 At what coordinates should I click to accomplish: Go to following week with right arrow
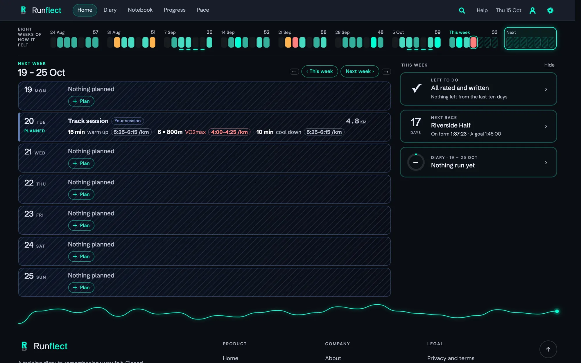click(x=386, y=71)
